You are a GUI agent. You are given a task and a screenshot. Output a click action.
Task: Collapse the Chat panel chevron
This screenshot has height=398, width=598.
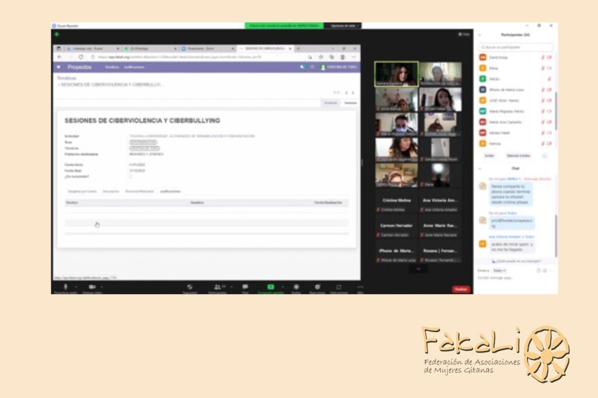point(480,168)
